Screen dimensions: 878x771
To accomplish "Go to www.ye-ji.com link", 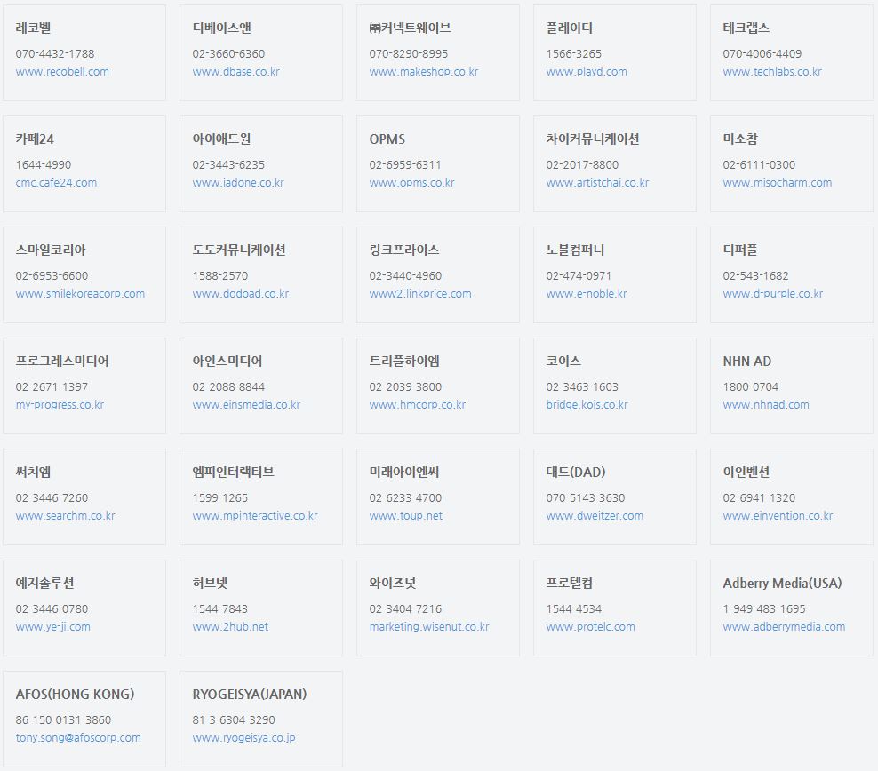I will (52, 626).
